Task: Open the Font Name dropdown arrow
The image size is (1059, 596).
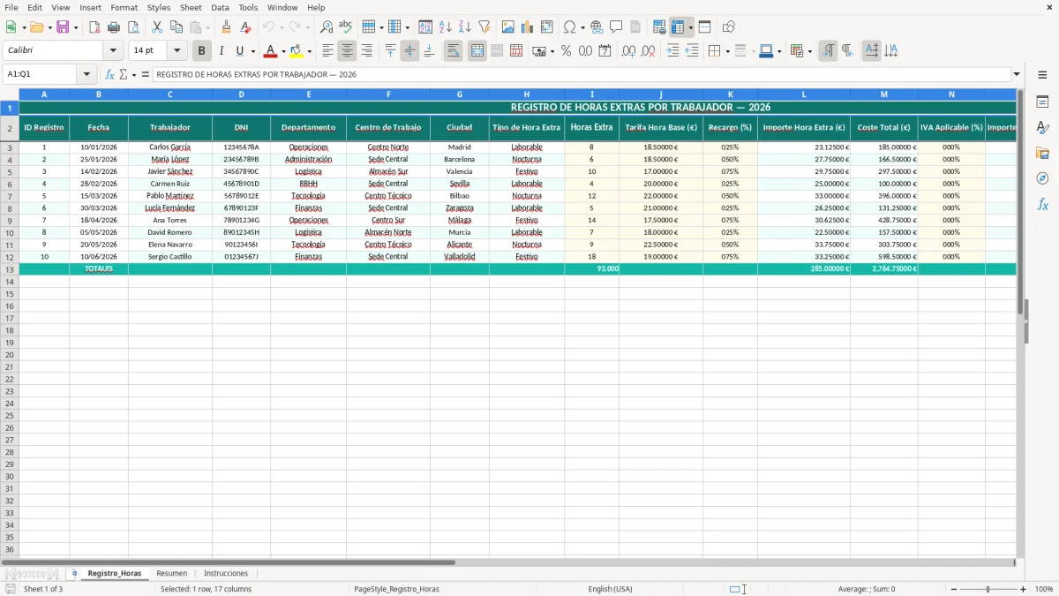Action: point(113,51)
